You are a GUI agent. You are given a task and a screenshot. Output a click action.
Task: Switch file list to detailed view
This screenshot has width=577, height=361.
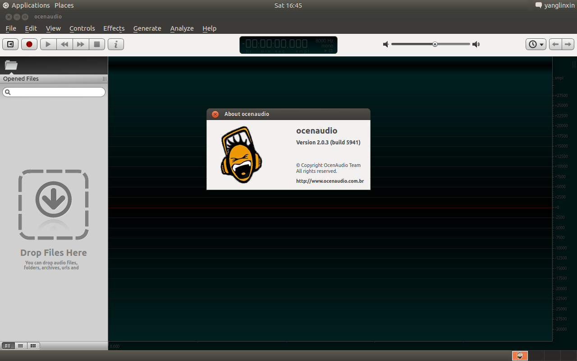(8, 346)
